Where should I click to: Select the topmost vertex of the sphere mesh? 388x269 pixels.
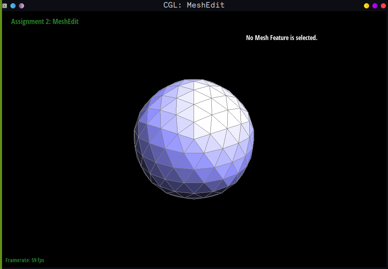194,79
